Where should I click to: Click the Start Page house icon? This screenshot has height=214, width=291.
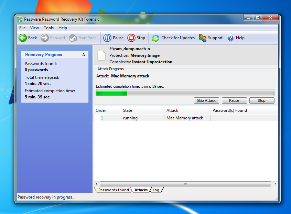[x=73, y=38]
